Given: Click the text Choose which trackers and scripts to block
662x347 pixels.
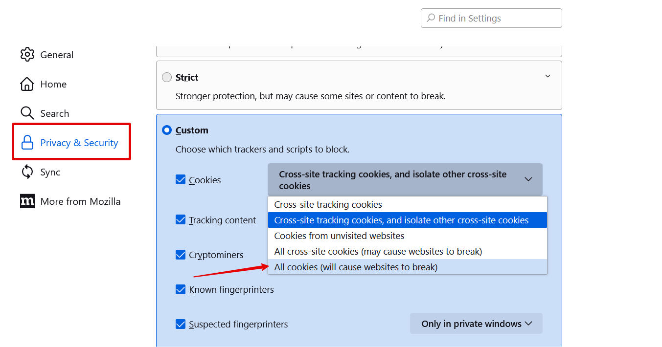Looking at the screenshot, I should 262,150.
